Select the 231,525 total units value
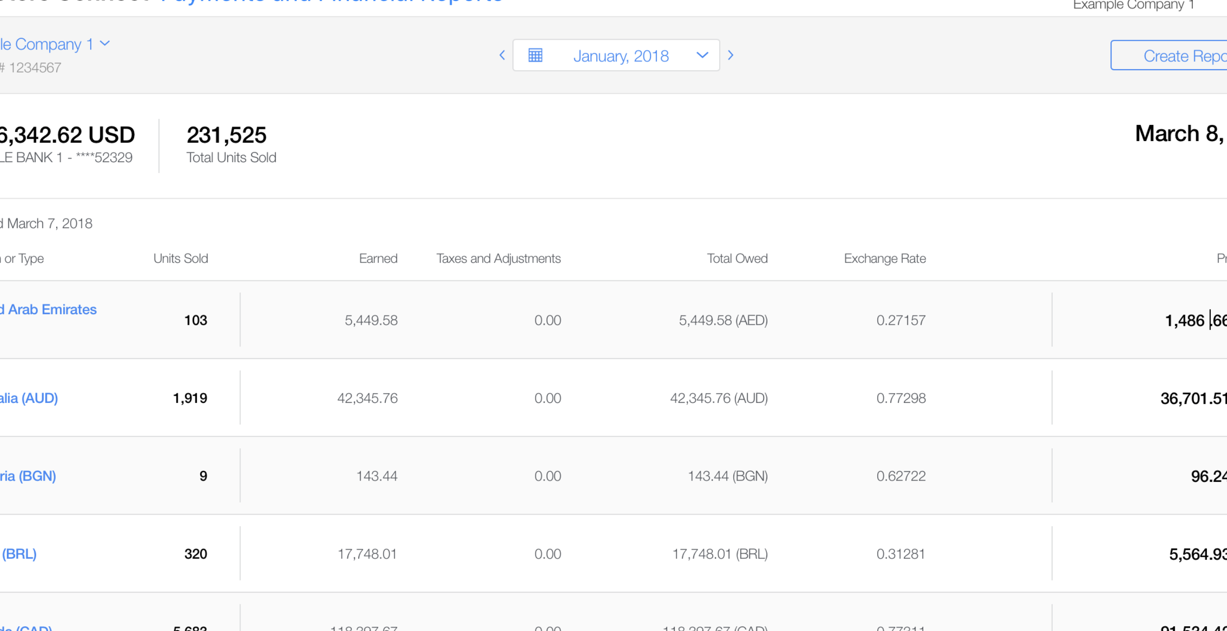Image resolution: width=1227 pixels, height=631 pixels. click(x=227, y=135)
